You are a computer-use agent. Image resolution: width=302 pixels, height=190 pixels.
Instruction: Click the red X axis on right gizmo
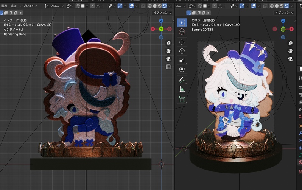(291, 29)
